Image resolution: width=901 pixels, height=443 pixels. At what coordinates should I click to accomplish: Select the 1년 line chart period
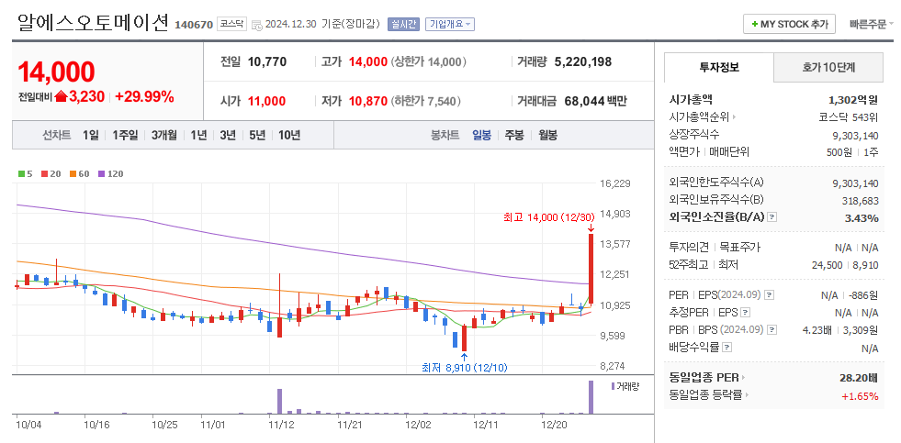click(x=198, y=136)
